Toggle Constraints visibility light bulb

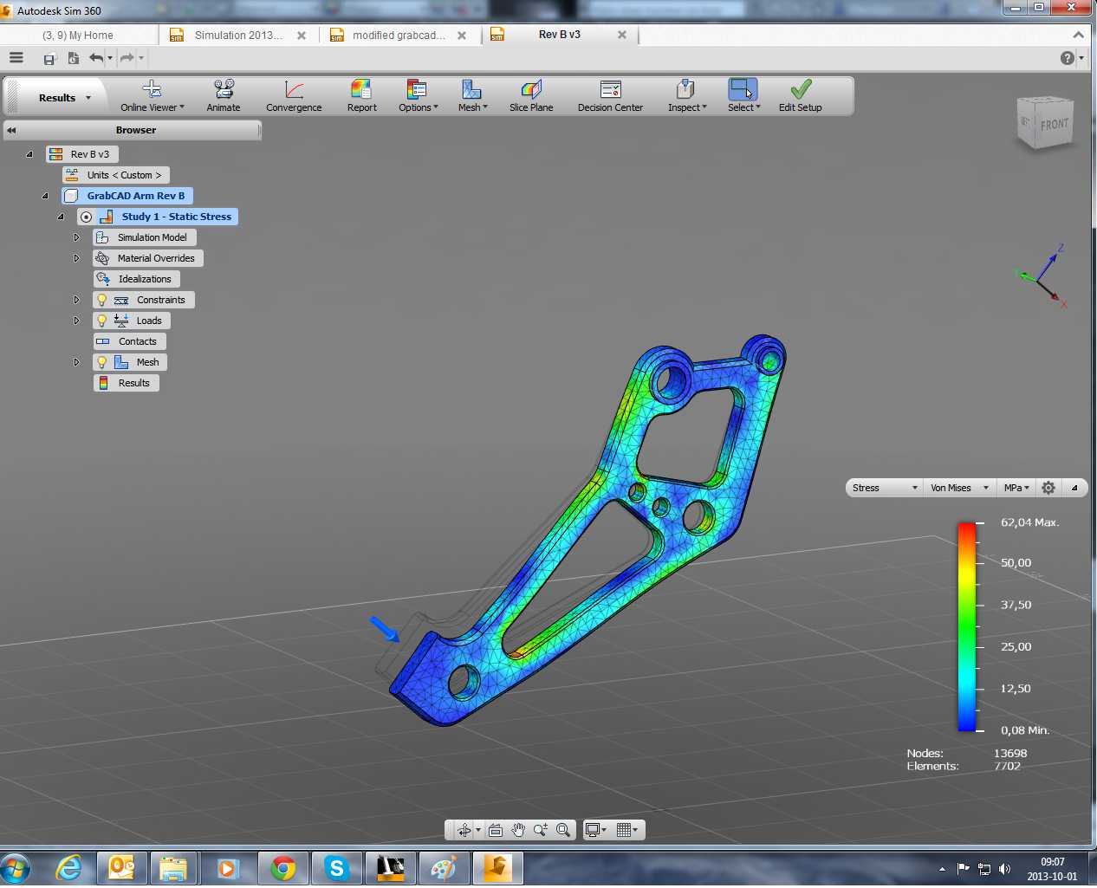(101, 300)
